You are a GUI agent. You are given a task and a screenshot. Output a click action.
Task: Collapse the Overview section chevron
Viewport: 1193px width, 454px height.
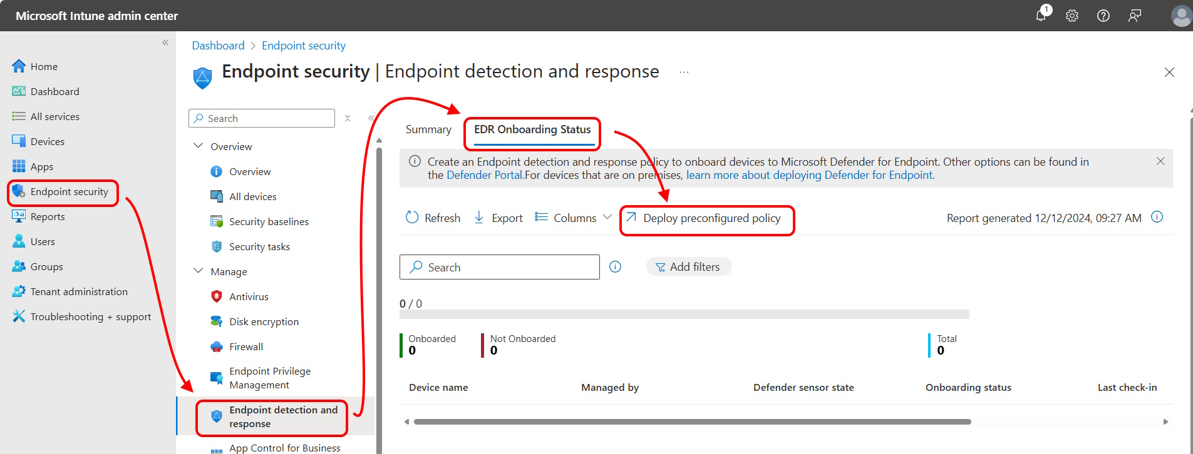pos(199,146)
